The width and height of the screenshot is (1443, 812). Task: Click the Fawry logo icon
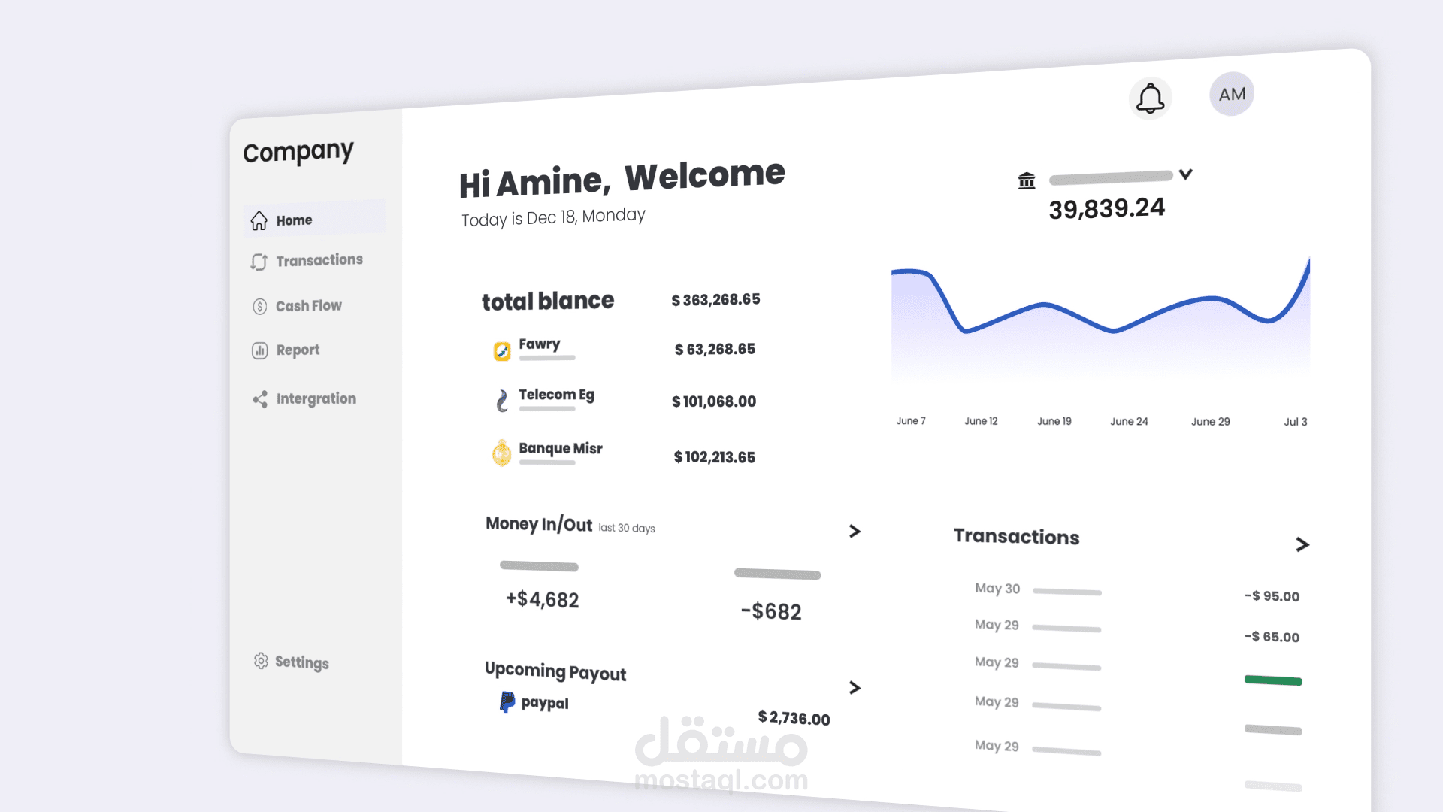click(x=502, y=351)
